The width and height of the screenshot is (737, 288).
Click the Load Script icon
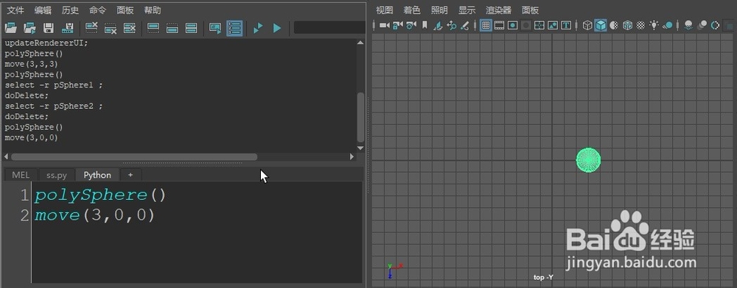pos(10,28)
